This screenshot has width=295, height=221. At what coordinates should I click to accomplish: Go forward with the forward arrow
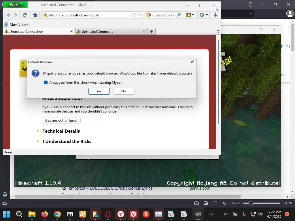[x=16, y=15]
